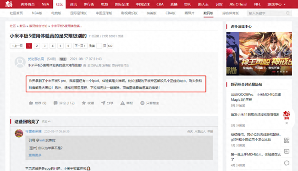
Task: Open the JRs Official nav item
Action: [238, 4]
